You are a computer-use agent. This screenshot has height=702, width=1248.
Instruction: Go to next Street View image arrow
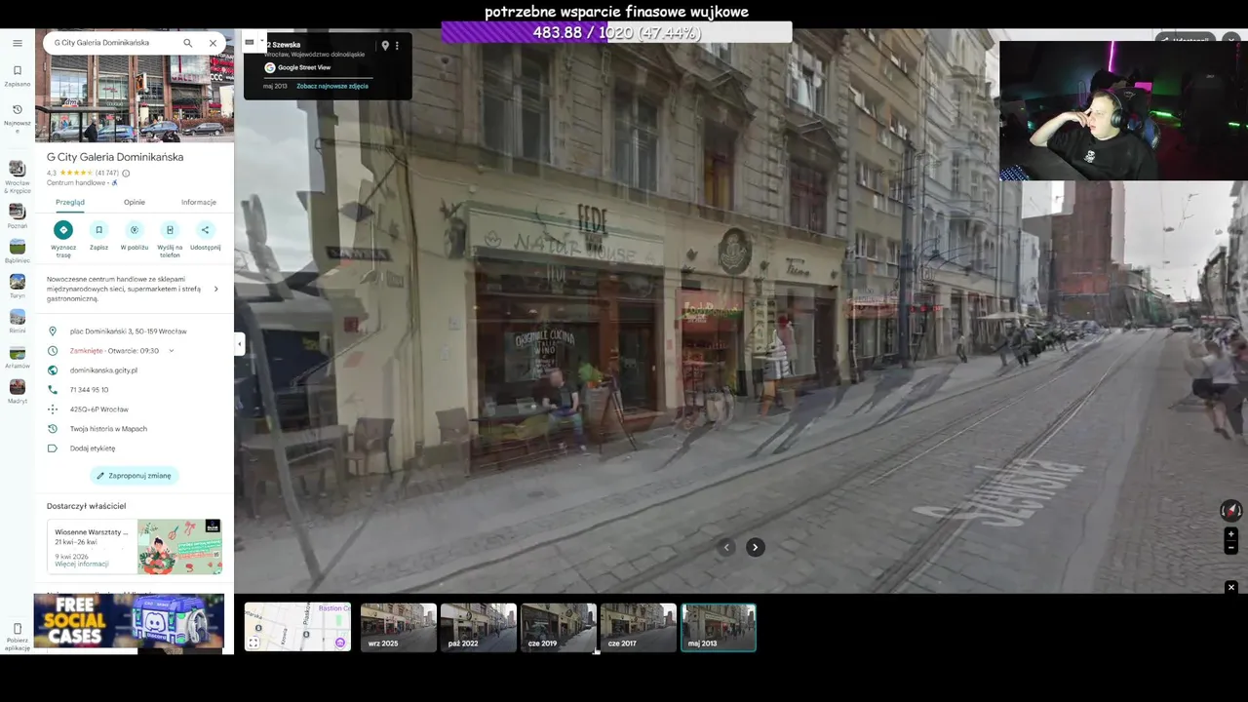click(x=755, y=547)
